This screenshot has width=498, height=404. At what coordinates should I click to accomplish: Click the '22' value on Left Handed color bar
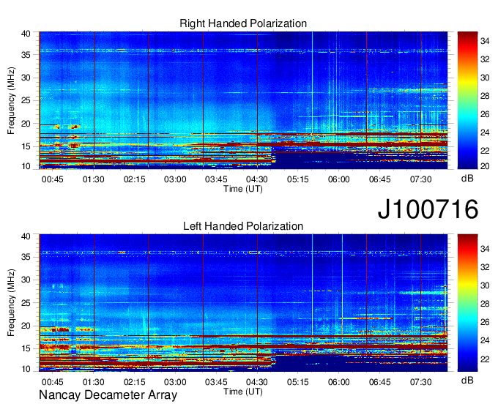point(485,359)
